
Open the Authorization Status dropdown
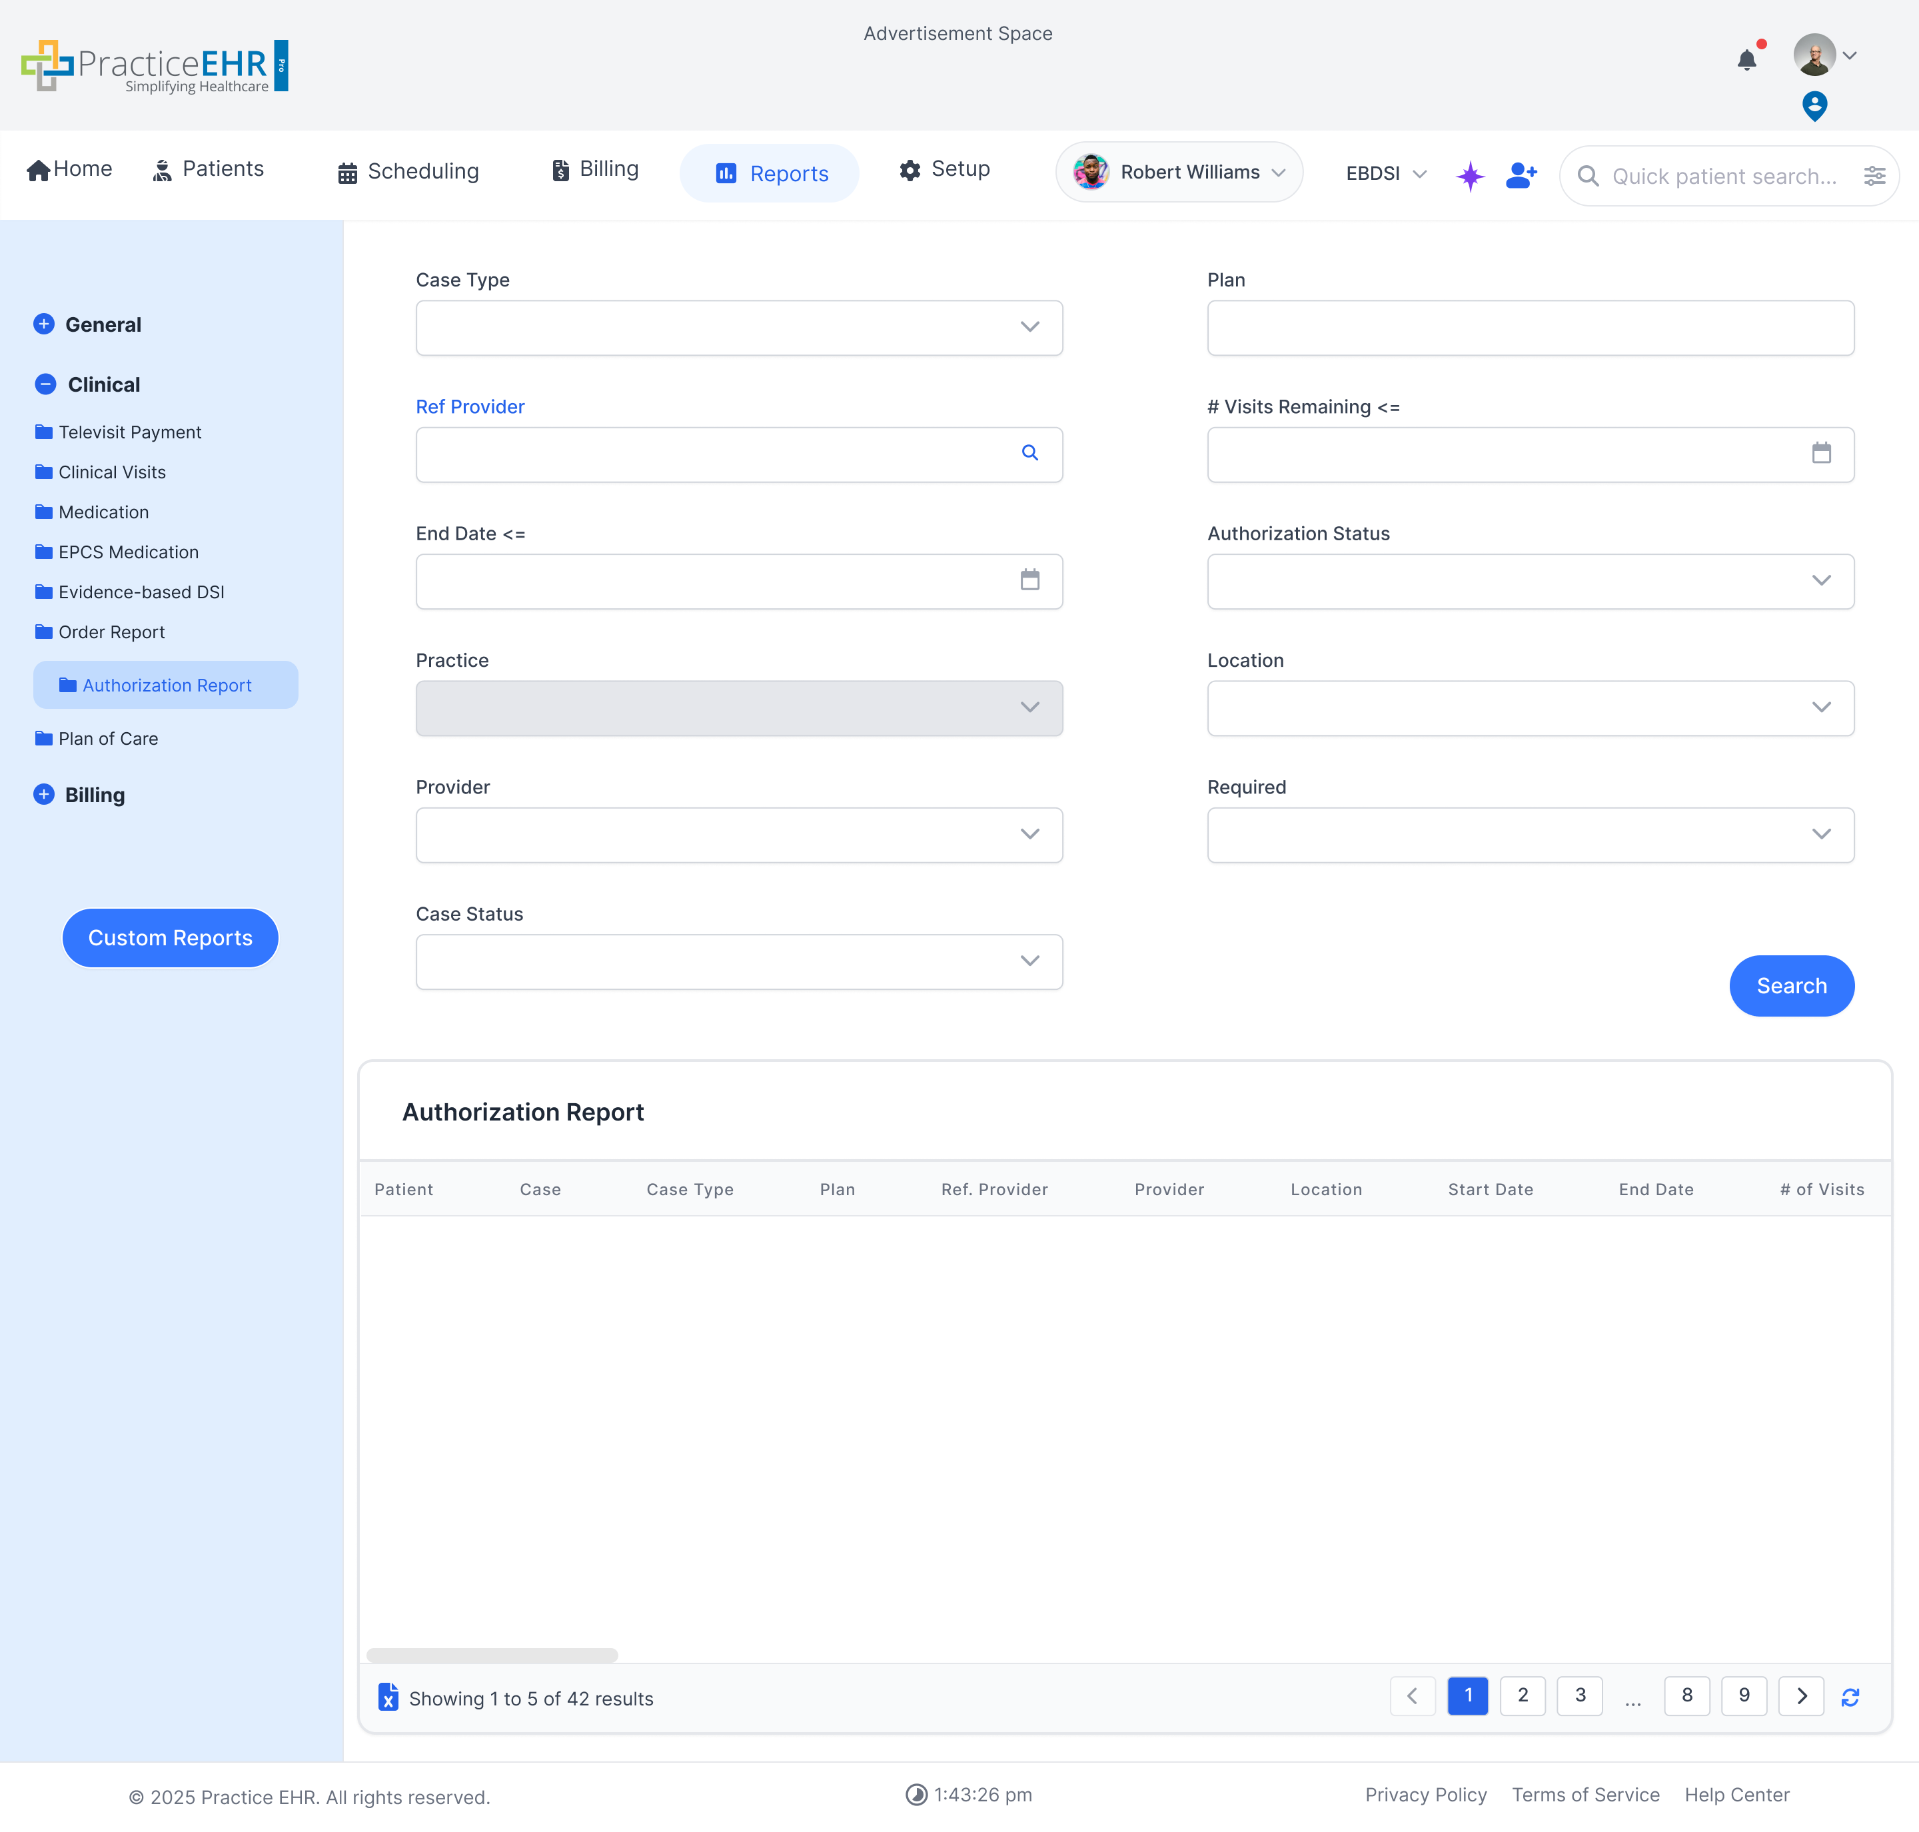tap(1820, 580)
